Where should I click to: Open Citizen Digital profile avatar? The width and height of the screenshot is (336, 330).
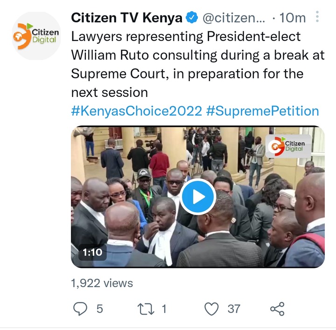(36, 36)
